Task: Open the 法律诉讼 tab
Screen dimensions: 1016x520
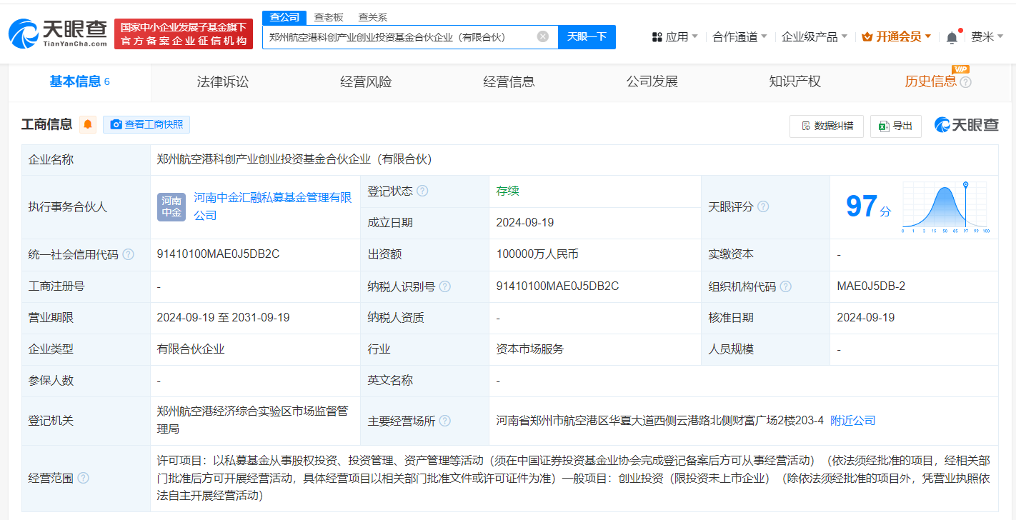Action: coord(222,81)
